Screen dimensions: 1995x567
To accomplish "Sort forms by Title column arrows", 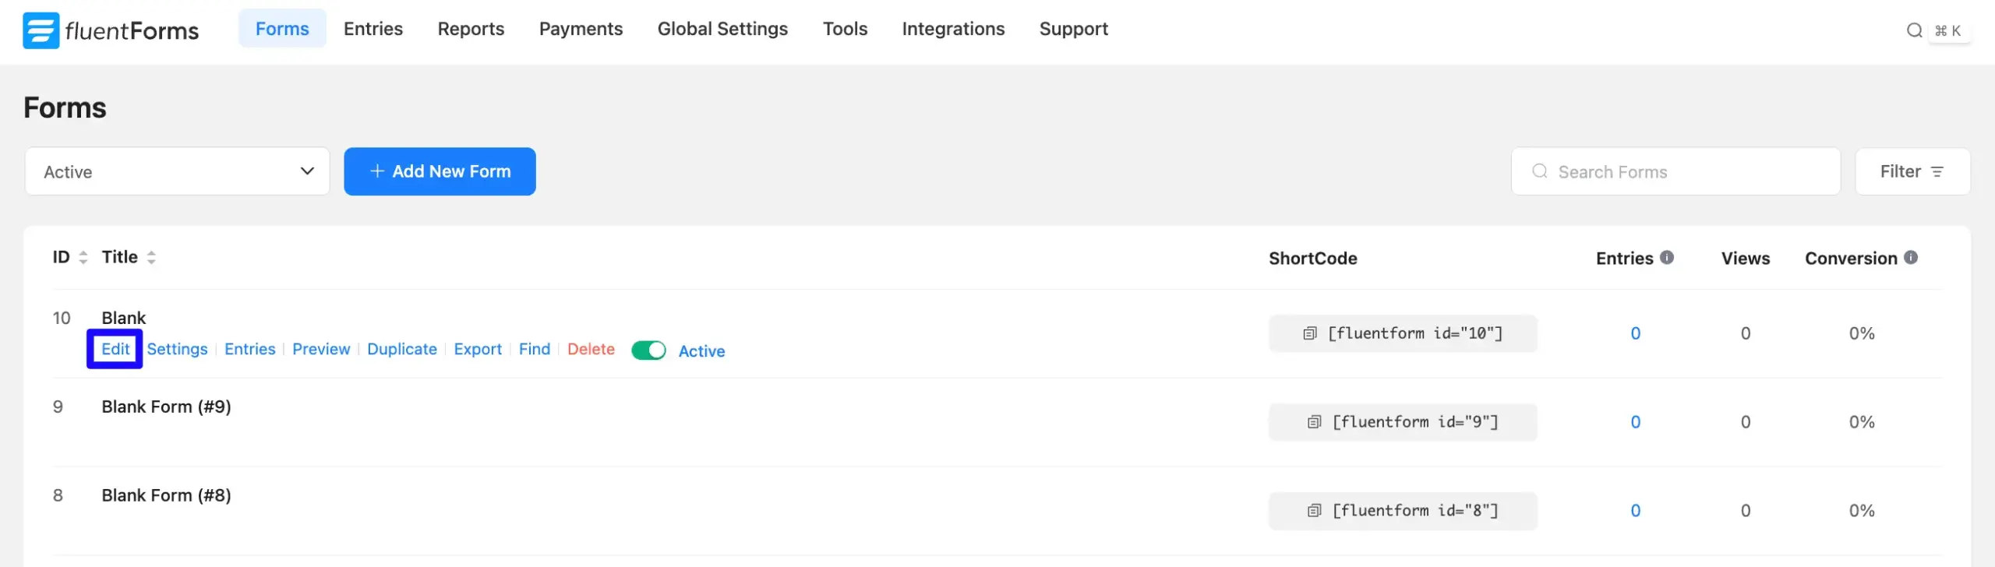I will point(151,258).
